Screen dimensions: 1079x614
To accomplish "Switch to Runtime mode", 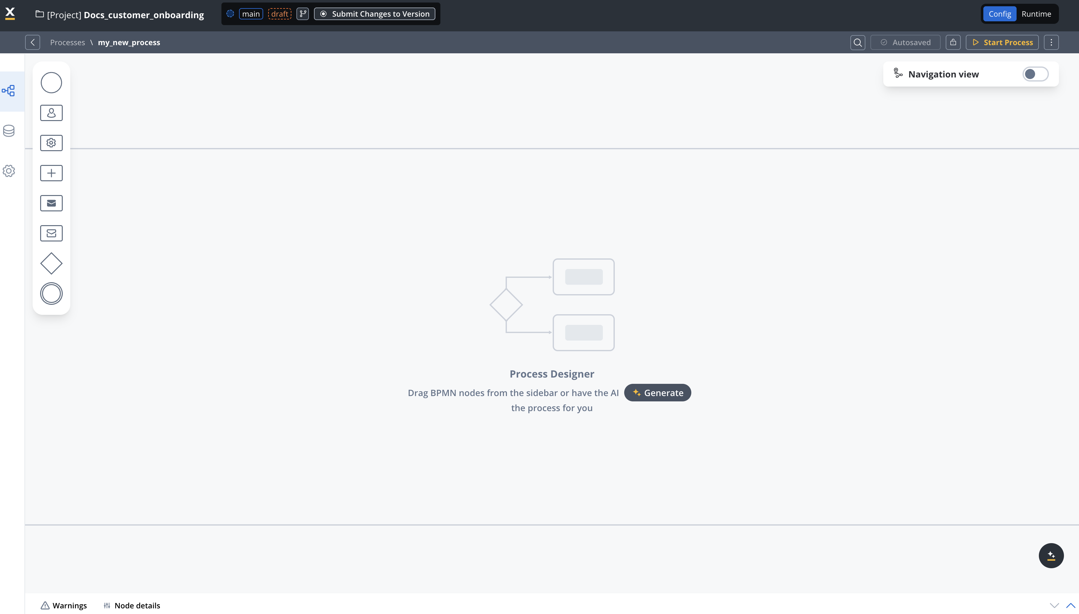I will 1036,14.
